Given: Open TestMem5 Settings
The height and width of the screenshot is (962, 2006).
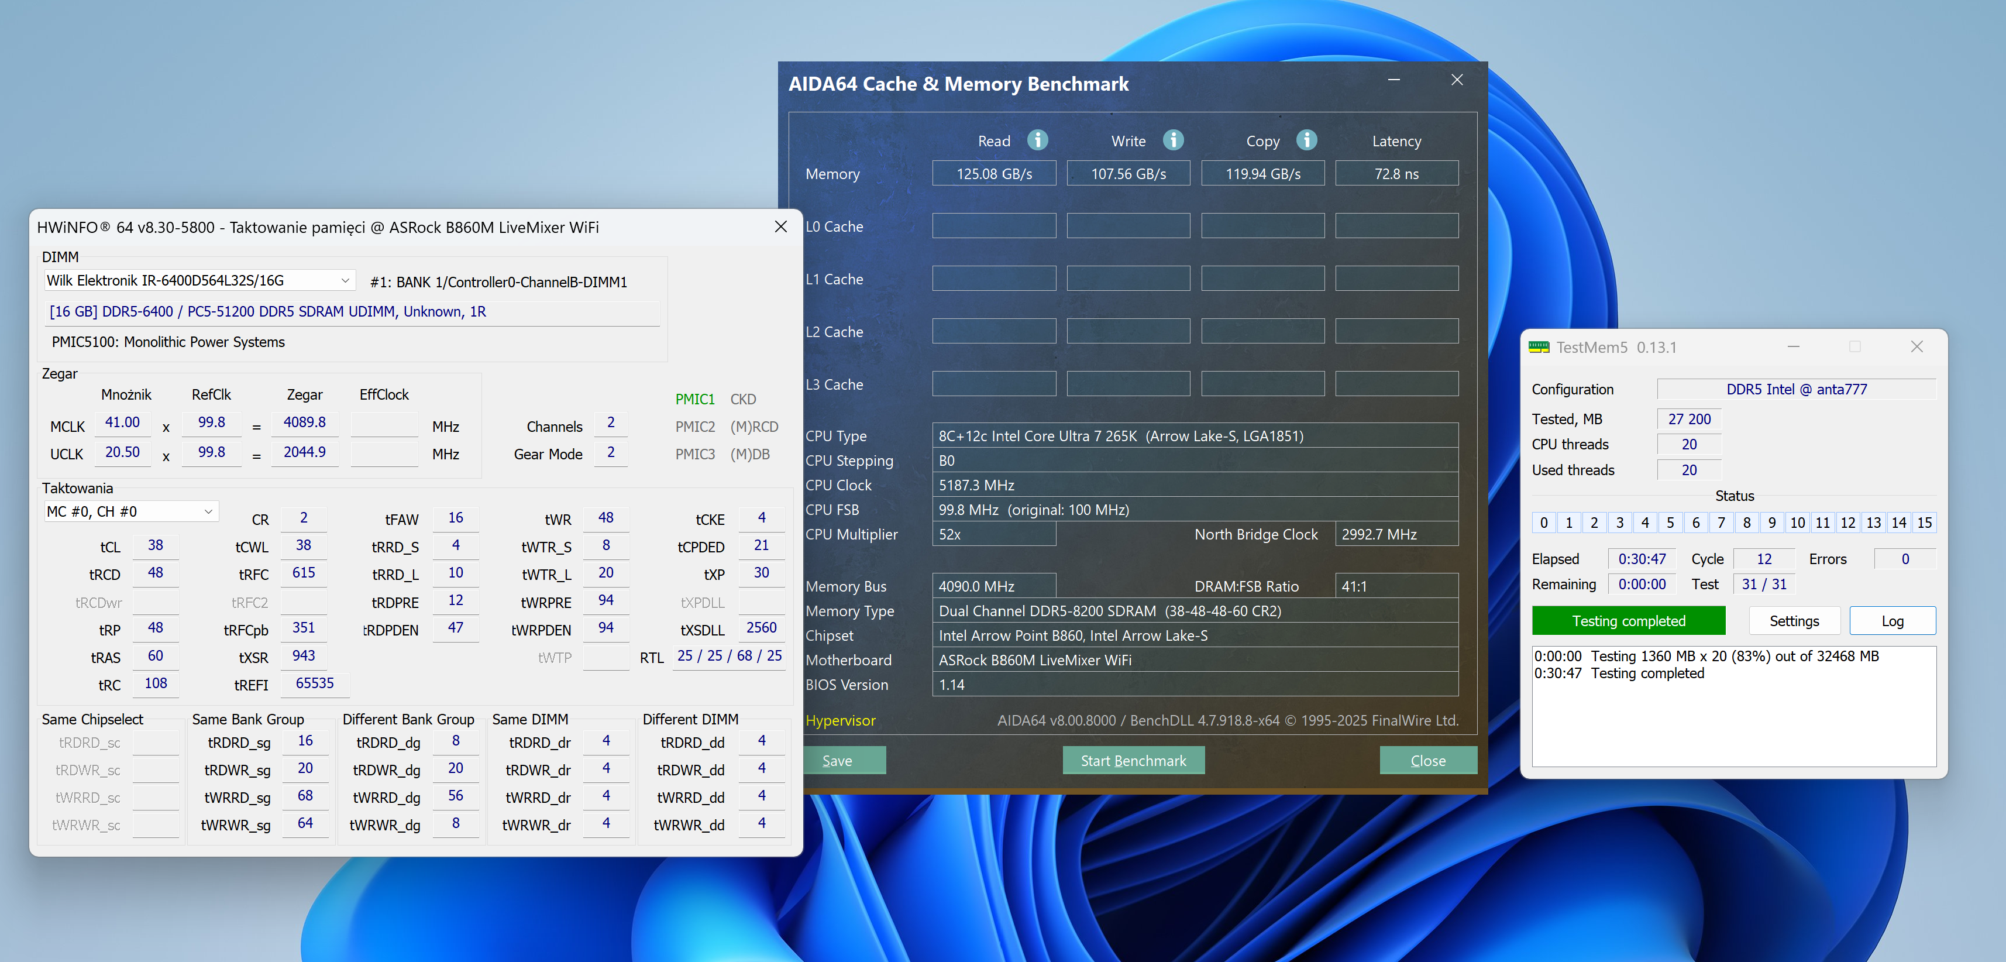Looking at the screenshot, I should click(x=1794, y=621).
